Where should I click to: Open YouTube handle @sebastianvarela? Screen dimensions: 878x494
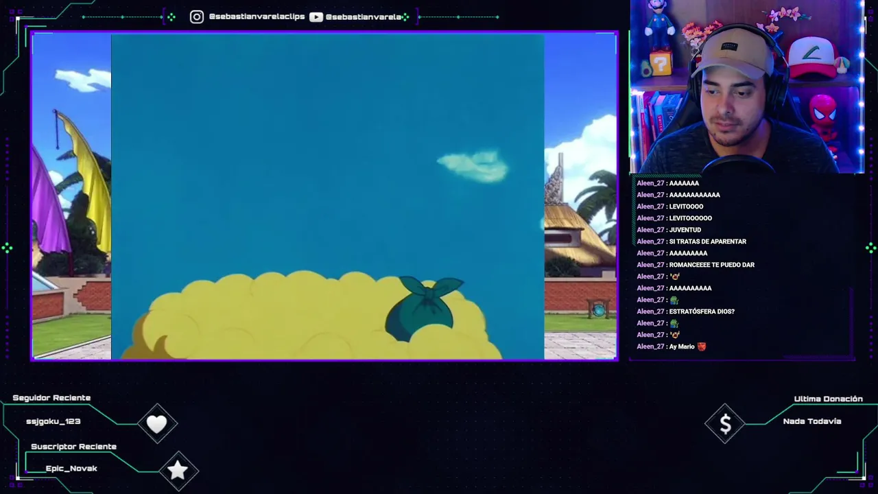point(364,16)
